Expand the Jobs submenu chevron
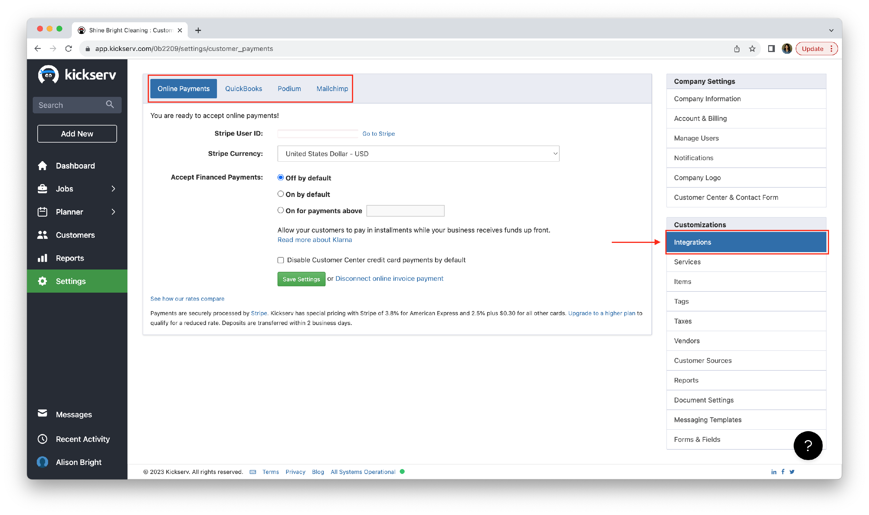This screenshot has width=869, height=515. 113,189
